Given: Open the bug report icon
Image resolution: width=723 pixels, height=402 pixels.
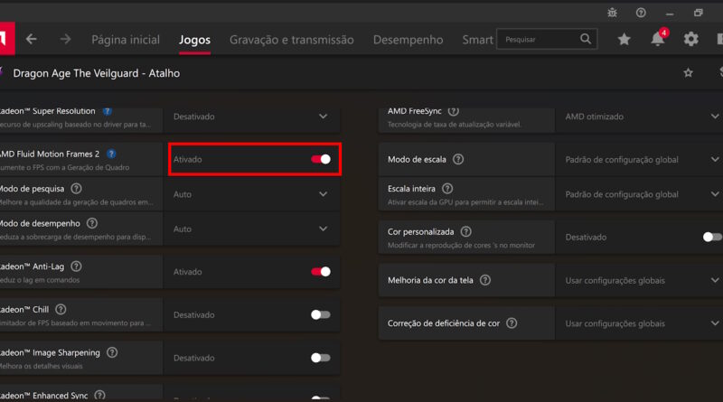Looking at the screenshot, I should 613,13.
